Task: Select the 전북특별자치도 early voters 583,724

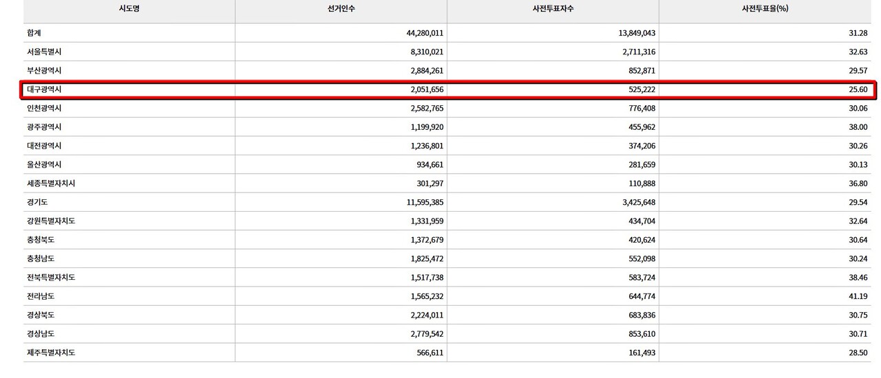Action: tap(635, 278)
